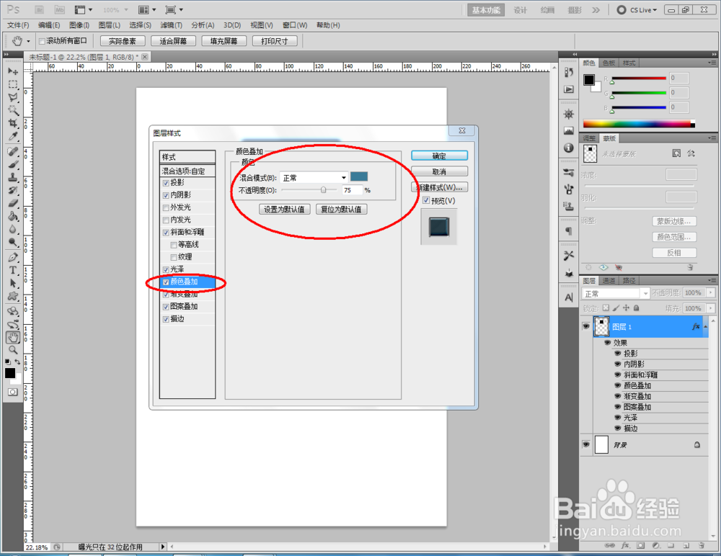The image size is (721, 556).
Task: Click the 复位为默认值 button
Action: [341, 210]
